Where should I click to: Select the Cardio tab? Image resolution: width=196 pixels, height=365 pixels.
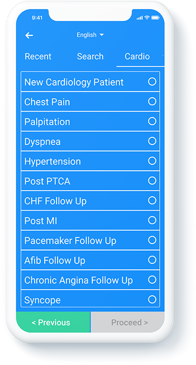click(137, 56)
